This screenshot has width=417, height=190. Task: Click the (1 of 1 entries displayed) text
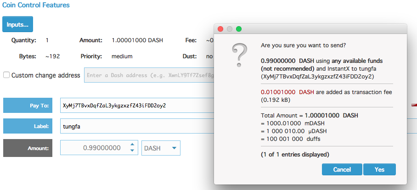pos(295,154)
